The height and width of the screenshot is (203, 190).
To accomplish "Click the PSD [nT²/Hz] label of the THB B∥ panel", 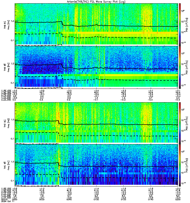I will pyautogui.click(x=187, y=67).
